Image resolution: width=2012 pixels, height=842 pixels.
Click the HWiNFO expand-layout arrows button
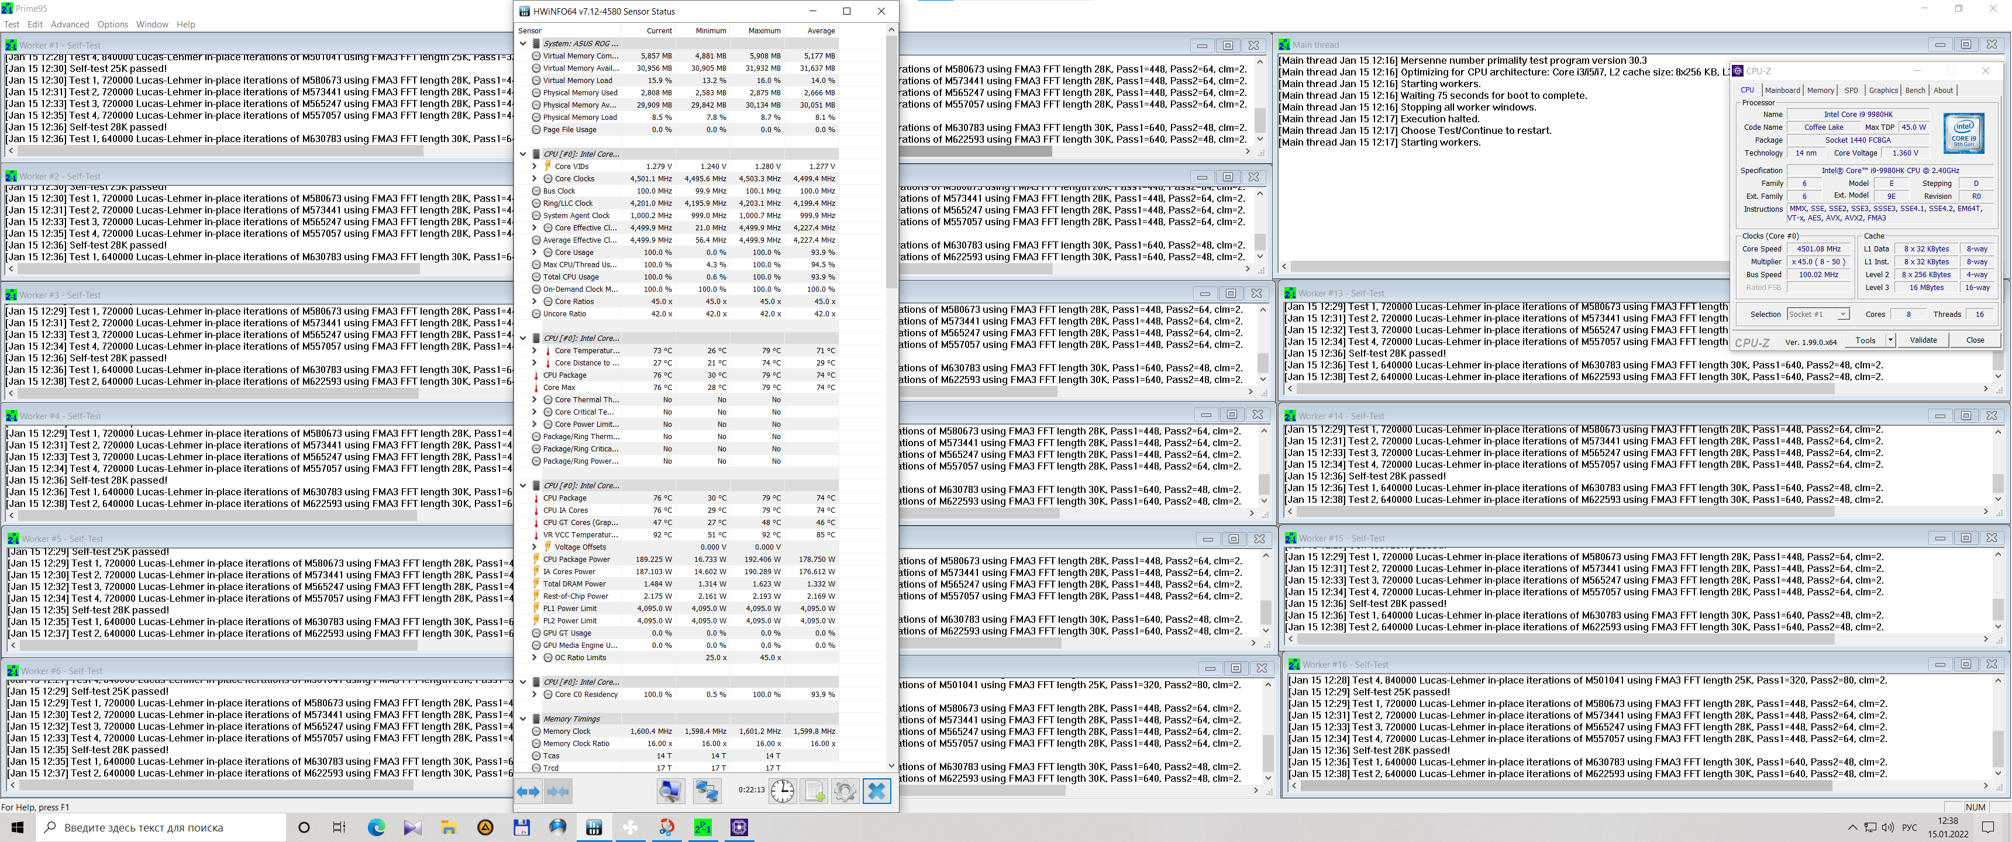tap(528, 791)
